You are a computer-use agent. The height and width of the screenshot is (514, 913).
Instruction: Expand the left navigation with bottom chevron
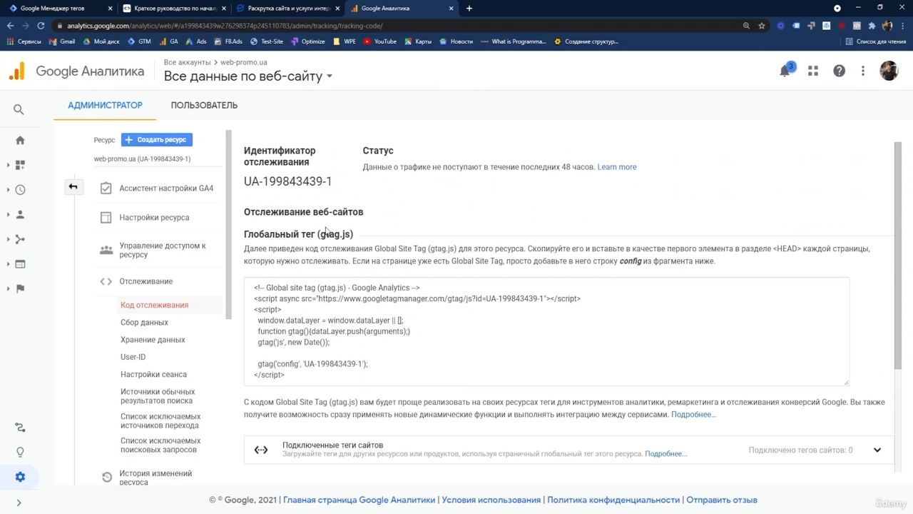[x=19, y=503]
